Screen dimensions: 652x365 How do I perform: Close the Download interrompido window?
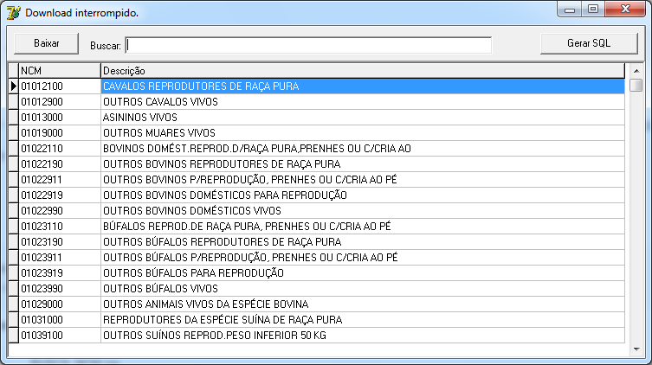[x=625, y=10]
